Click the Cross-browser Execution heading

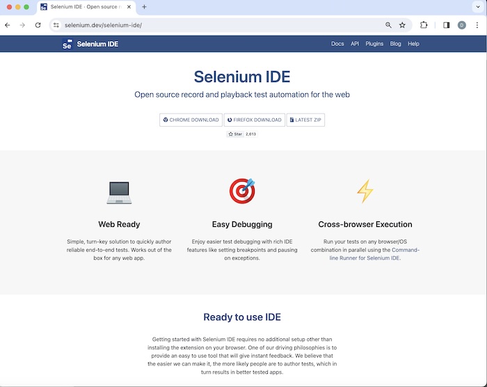pyautogui.click(x=365, y=224)
